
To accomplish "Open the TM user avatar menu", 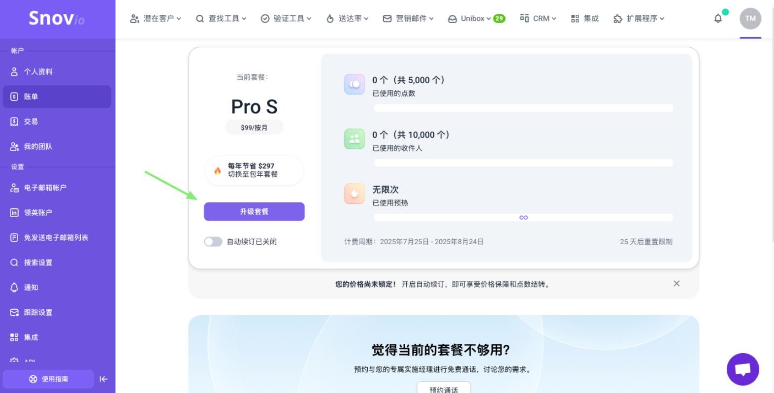I will pos(750,19).
